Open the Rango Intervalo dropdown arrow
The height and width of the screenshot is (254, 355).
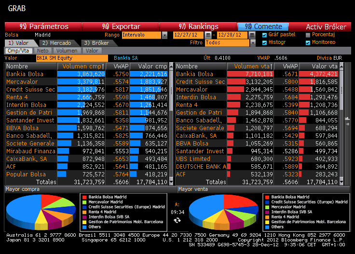pyautogui.click(x=164, y=35)
